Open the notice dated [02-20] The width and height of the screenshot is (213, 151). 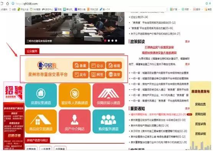point(159,131)
